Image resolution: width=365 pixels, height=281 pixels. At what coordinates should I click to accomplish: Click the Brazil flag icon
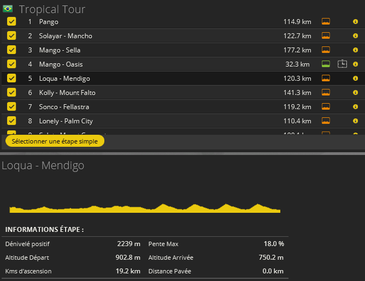click(8, 9)
